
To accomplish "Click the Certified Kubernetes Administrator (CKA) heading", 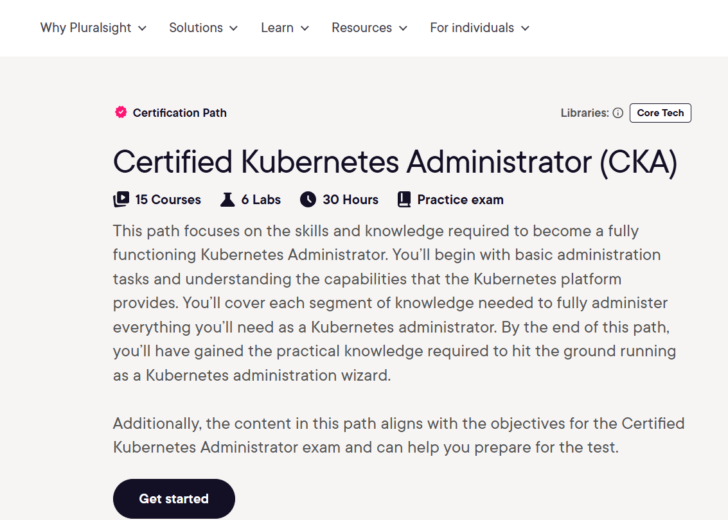I will tap(395, 162).
